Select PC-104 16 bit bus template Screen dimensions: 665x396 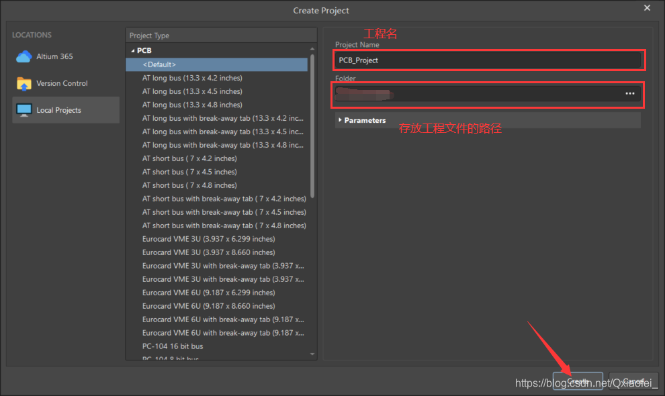(x=173, y=346)
